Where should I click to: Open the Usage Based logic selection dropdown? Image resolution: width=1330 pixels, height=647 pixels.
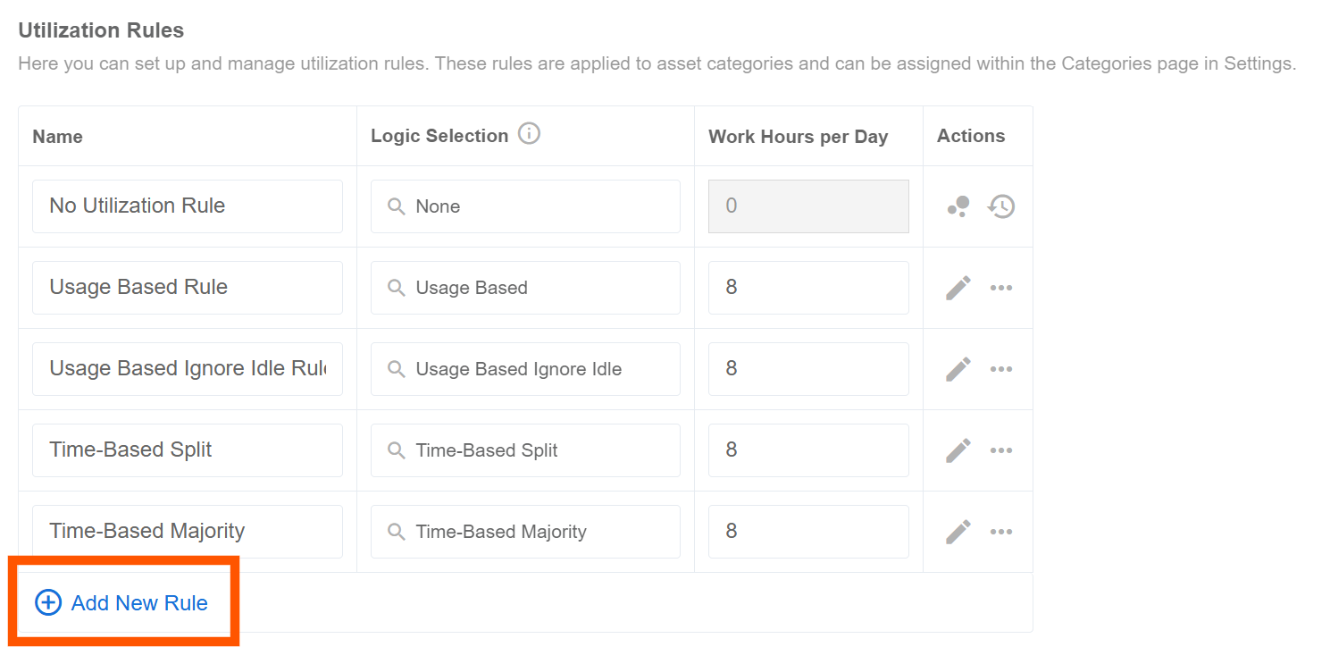click(x=525, y=288)
